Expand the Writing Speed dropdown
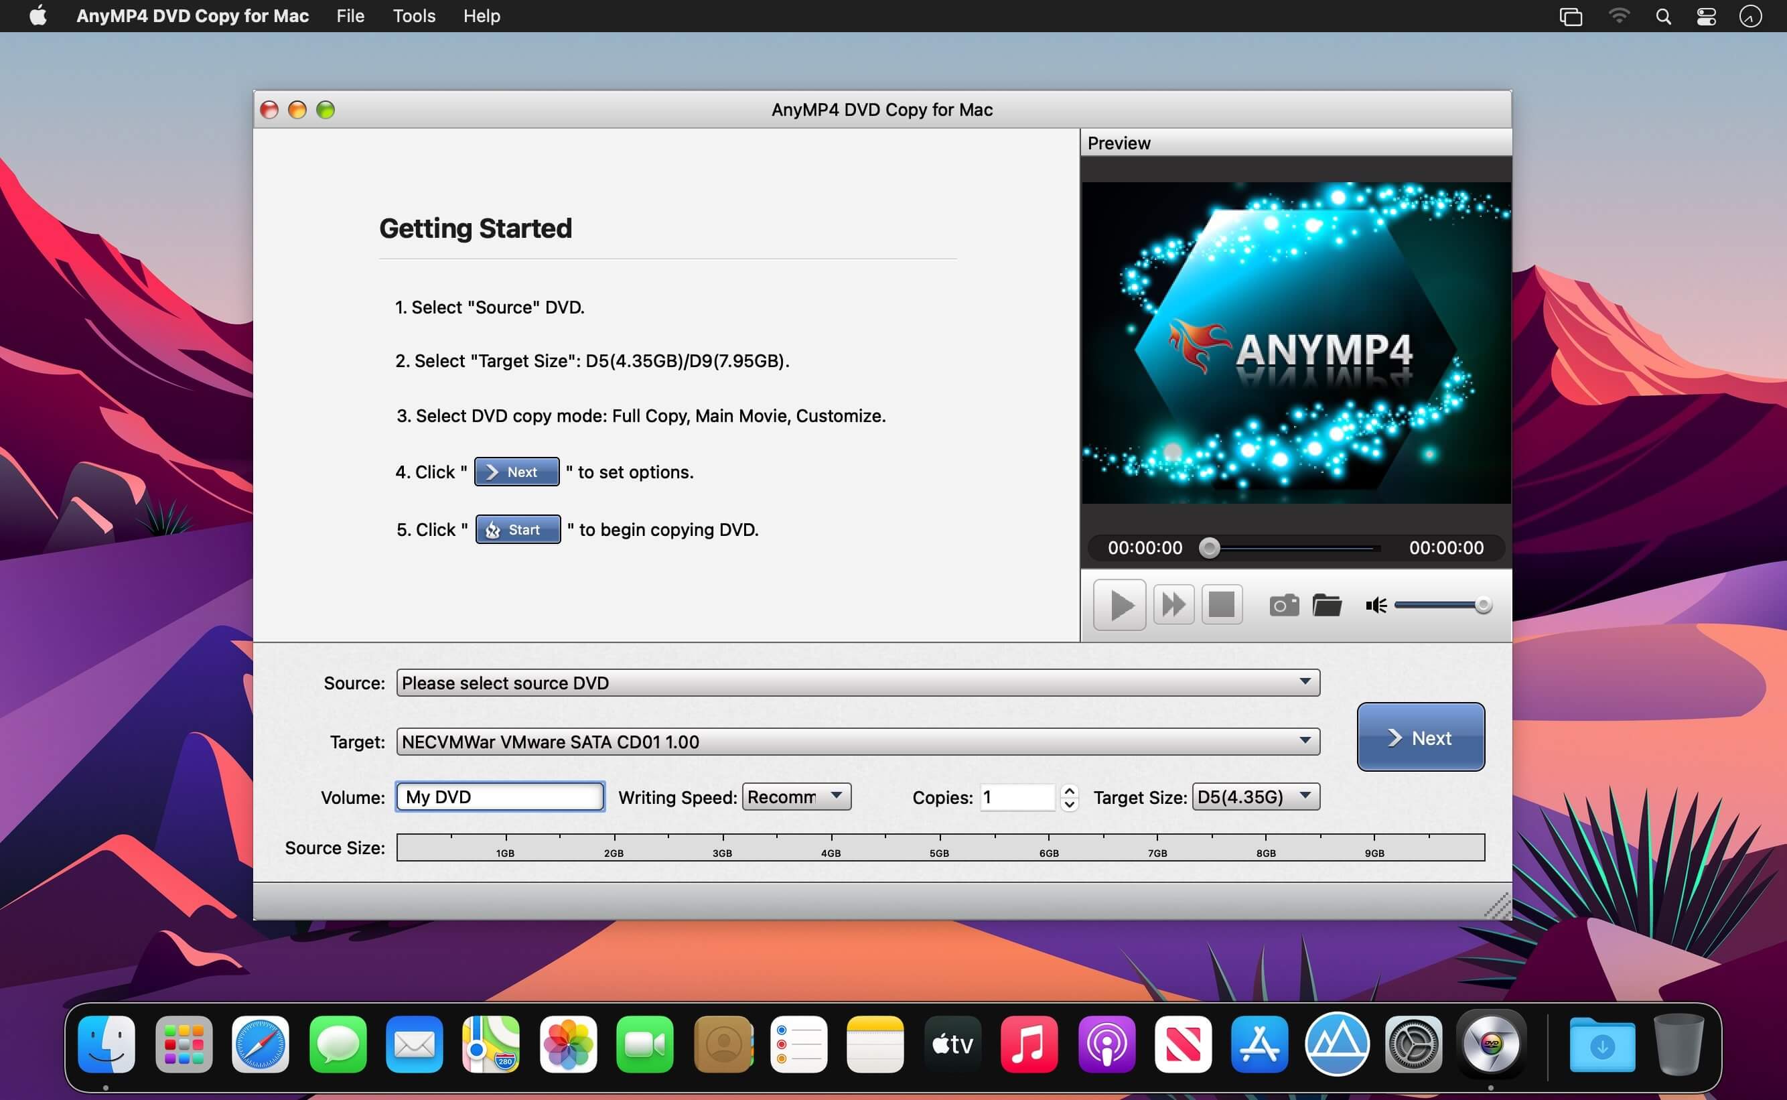 837,797
